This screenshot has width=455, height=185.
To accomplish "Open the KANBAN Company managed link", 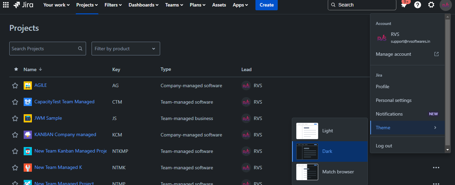I will (x=65, y=134).
